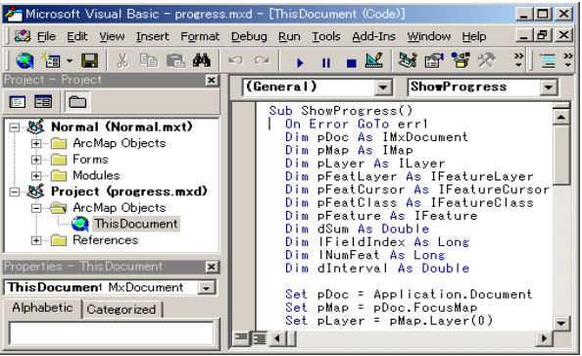Screen dimensions: 582x356
Task: Click the horizontal scroll right arrow
Action: point(544,338)
